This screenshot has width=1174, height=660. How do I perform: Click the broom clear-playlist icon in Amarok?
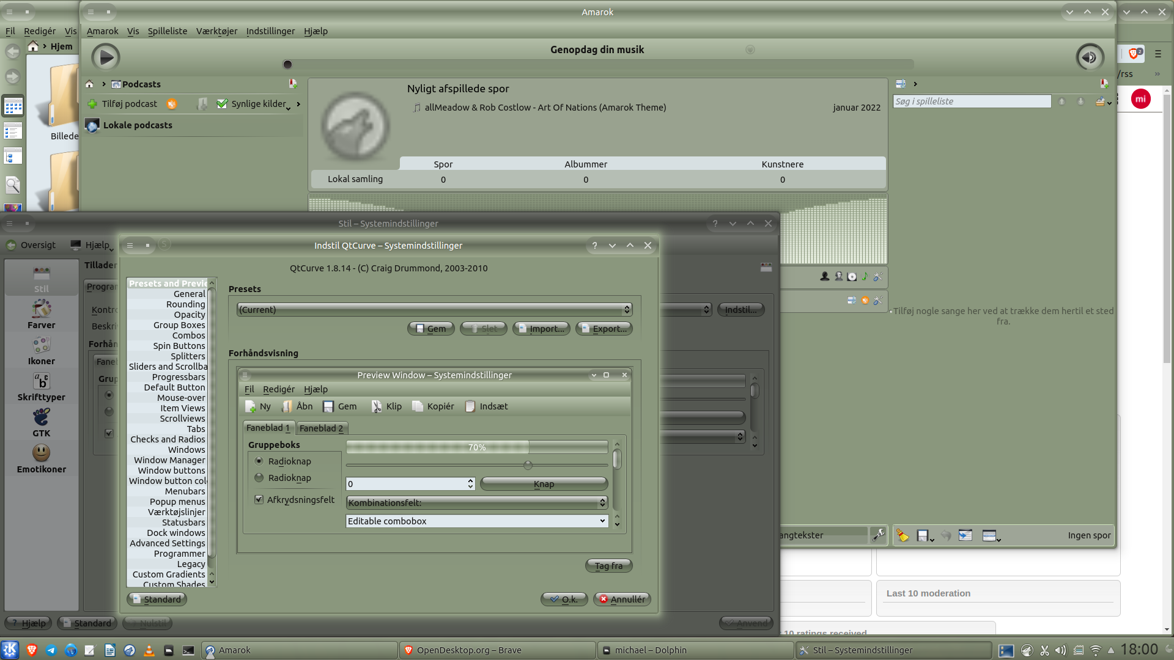click(x=903, y=536)
